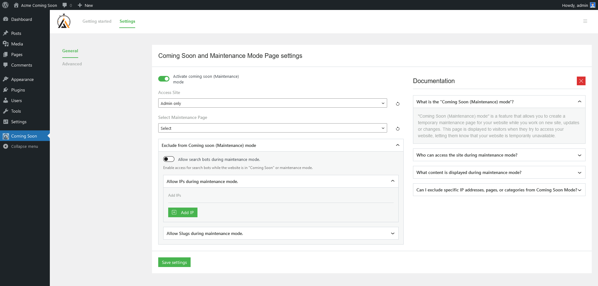Open the hamburger menu at top right
598x286 pixels.
point(585,21)
